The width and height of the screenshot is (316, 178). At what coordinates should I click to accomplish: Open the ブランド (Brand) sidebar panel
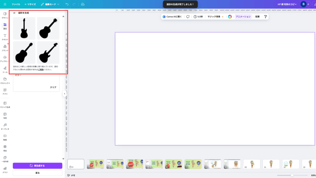coord(5,48)
